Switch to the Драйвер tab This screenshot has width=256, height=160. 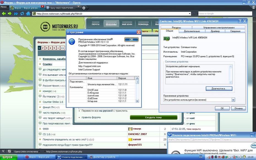coord(215,31)
